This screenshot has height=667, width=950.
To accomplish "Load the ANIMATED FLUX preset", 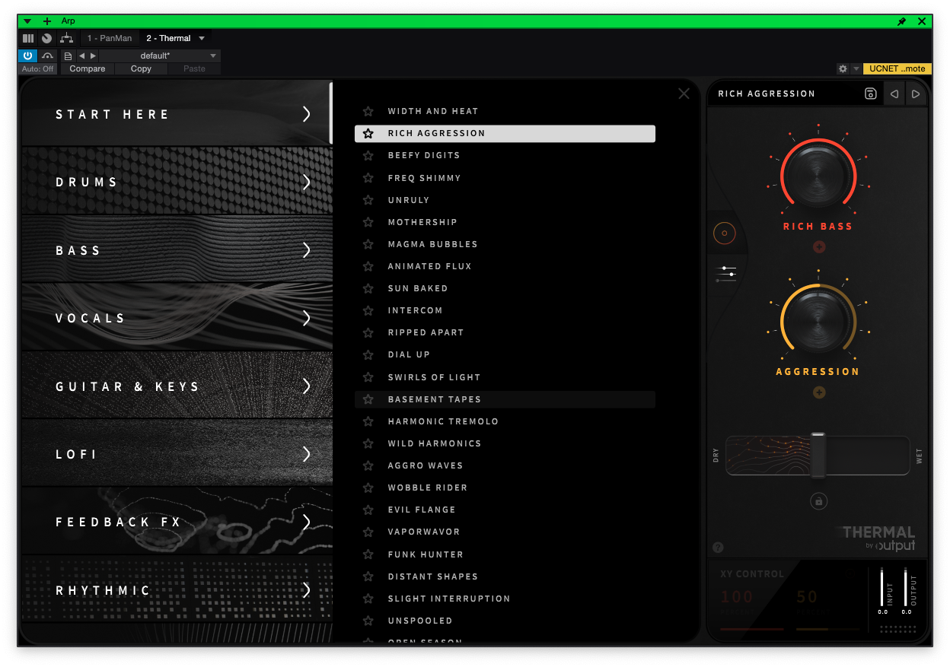I will pos(505,266).
